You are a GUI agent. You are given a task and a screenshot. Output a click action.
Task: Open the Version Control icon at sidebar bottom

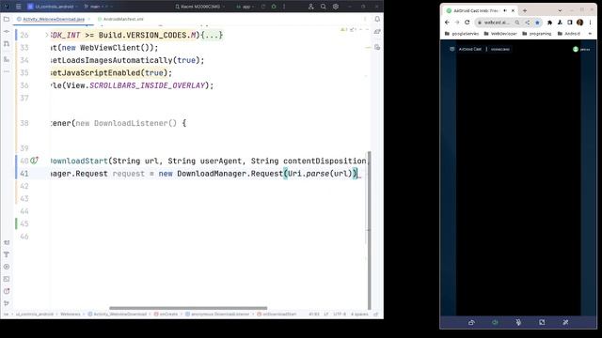pos(7,303)
